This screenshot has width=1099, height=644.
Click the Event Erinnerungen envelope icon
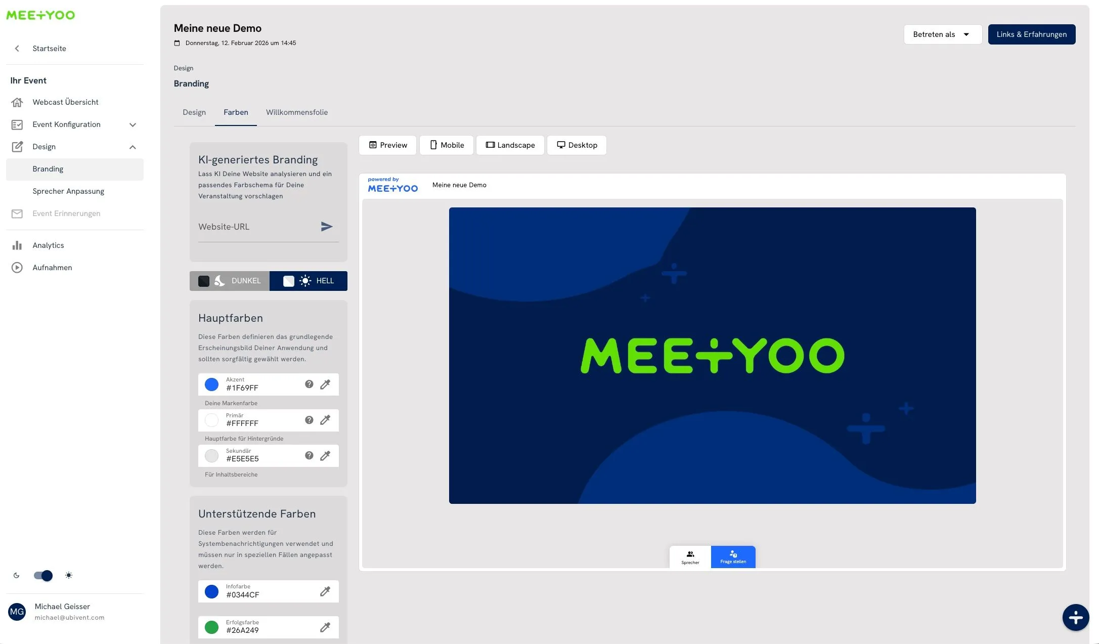[17, 213]
